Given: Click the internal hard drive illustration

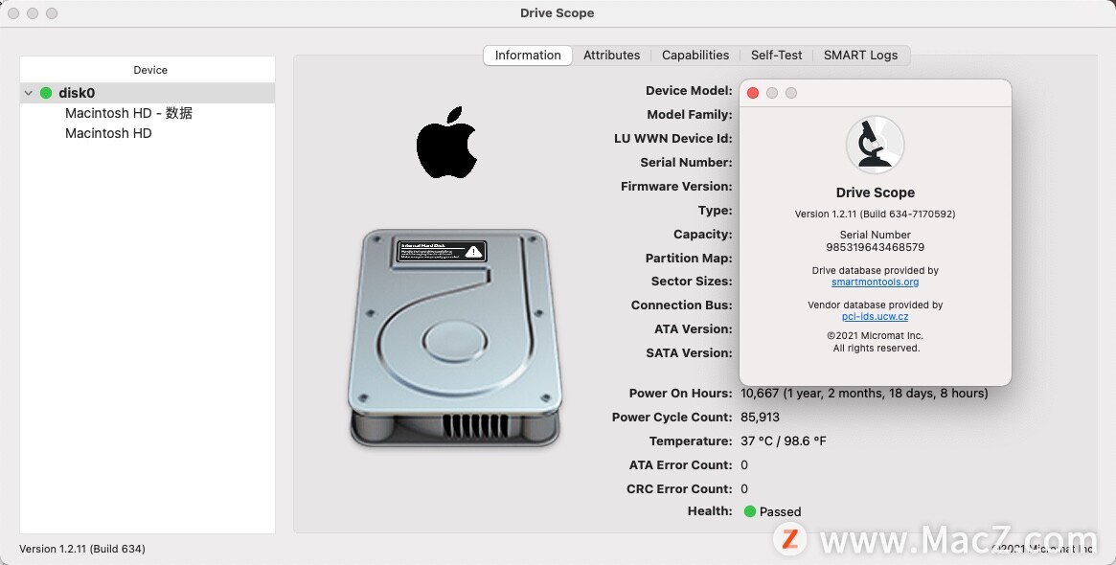Looking at the screenshot, I should pyautogui.click(x=454, y=338).
